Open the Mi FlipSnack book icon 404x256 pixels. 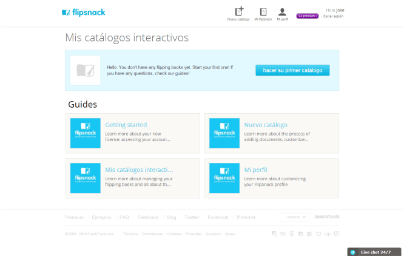click(x=263, y=11)
